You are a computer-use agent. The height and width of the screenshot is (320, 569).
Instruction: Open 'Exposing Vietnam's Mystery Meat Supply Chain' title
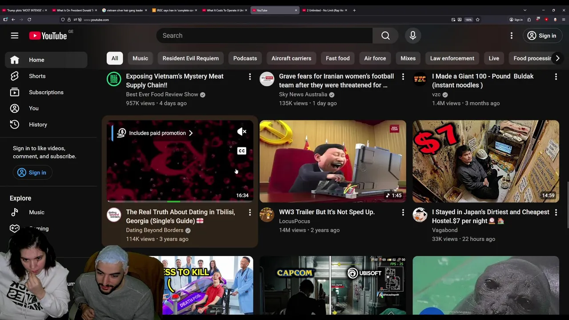tap(175, 81)
